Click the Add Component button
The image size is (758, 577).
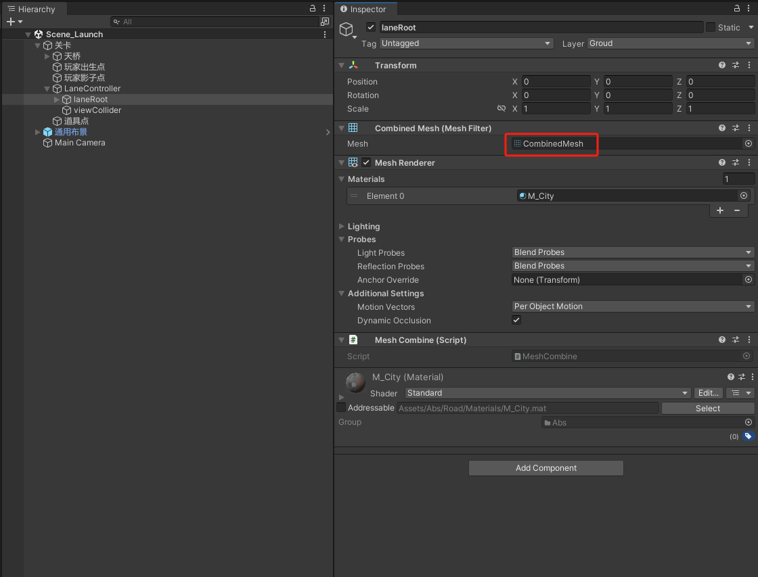coord(545,468)
